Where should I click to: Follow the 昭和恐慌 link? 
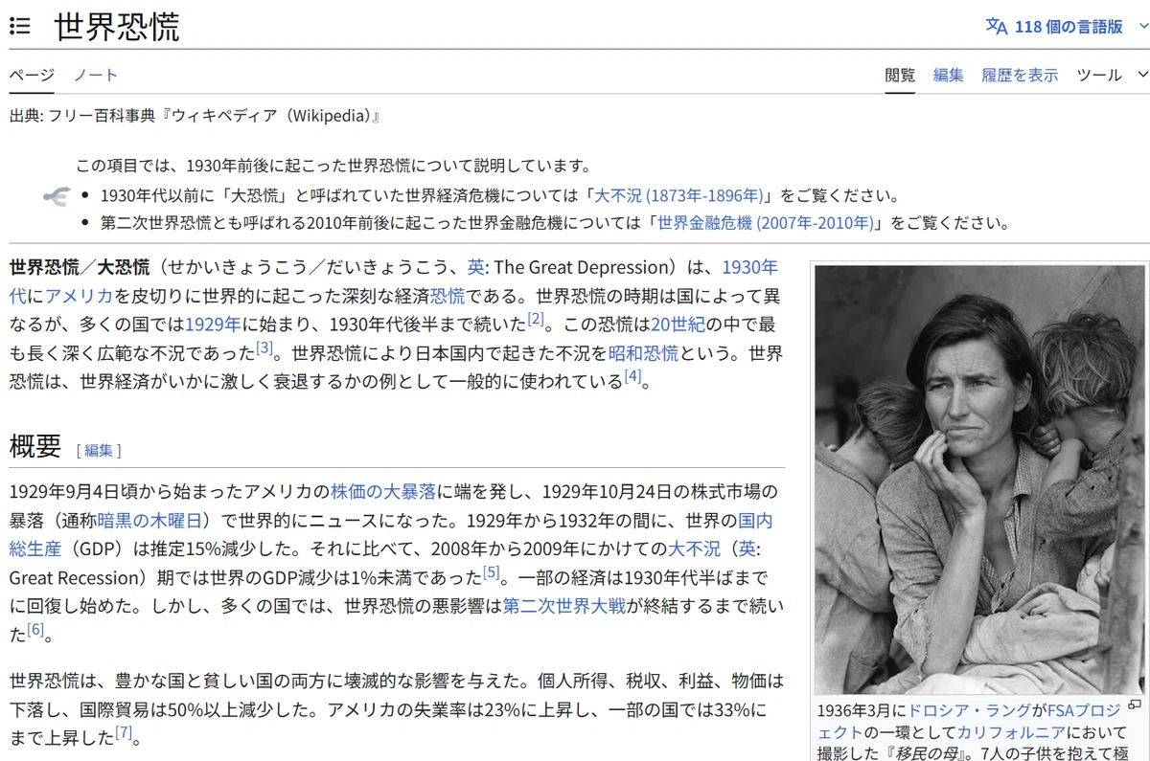[643, 352]
